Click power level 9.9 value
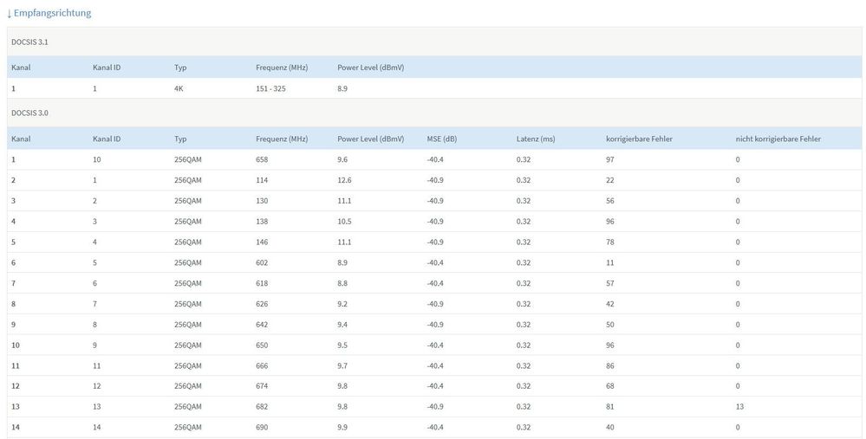 click(x=342, y=428)
